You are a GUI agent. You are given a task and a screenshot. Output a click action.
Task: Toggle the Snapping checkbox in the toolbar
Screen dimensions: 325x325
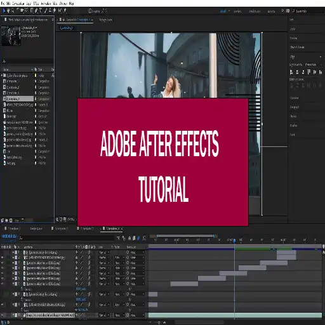[x=90, y=11]
